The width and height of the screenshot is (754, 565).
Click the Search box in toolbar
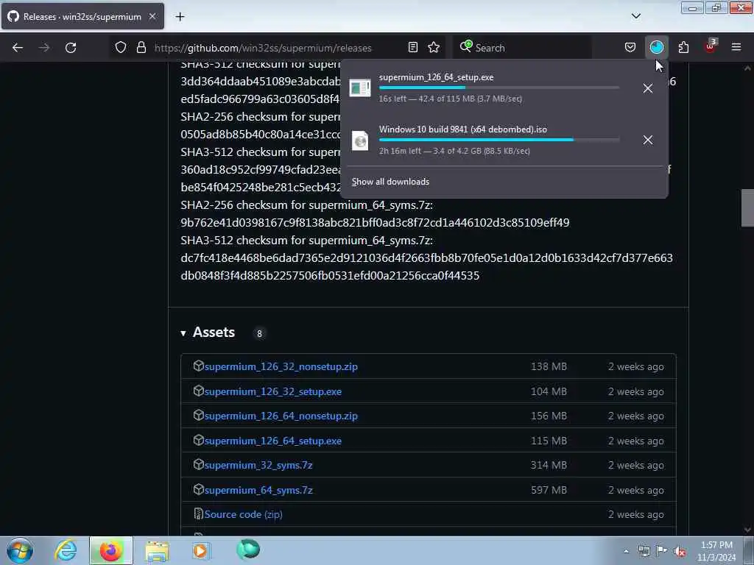pos(522,48)
